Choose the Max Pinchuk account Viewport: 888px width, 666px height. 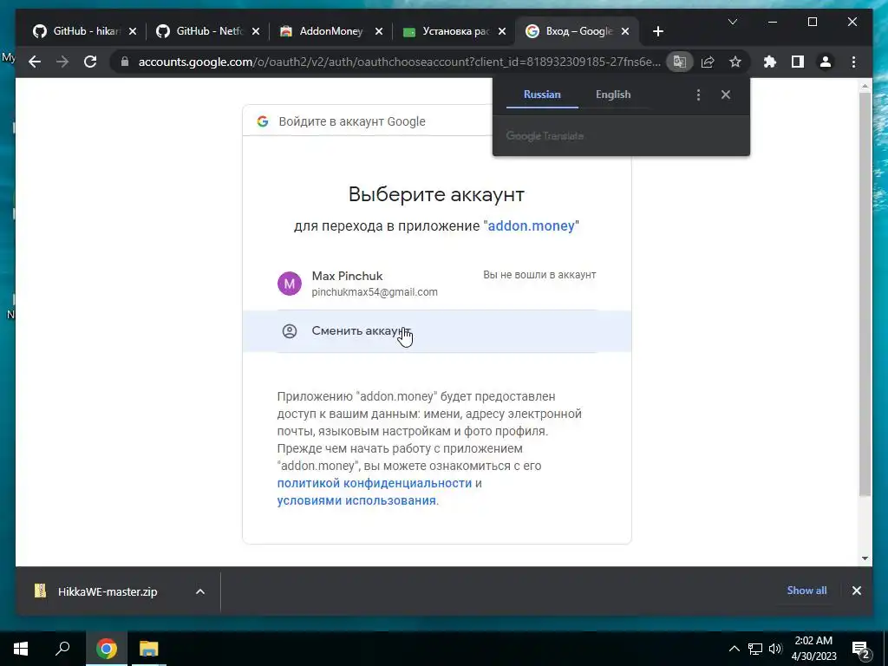[x=437, y=284]
